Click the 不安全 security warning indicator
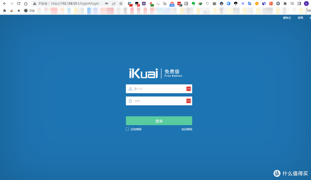Screen dimensions: 311x180 pos(41,3)
